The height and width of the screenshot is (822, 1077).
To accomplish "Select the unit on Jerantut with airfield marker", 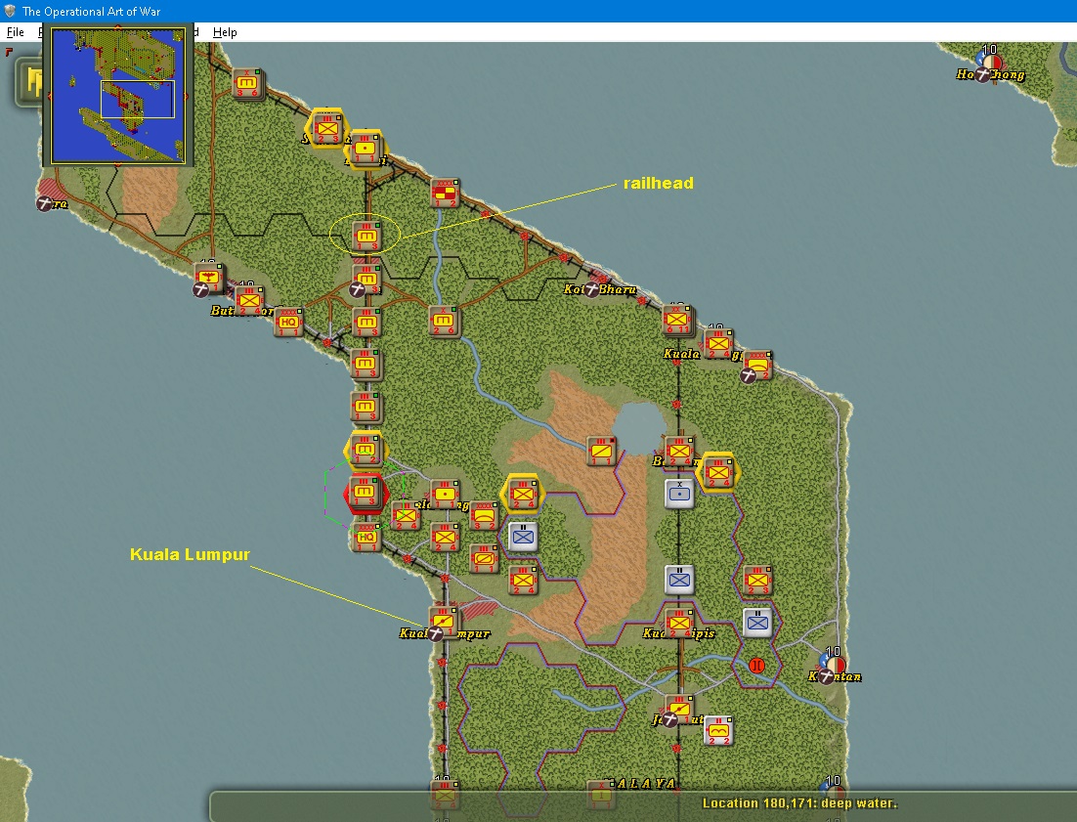I will [x=679, y=708].
